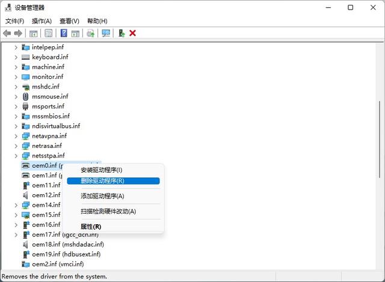385x282 pixels.
Task: Open the 文件(F) menu
Action: 14,21
